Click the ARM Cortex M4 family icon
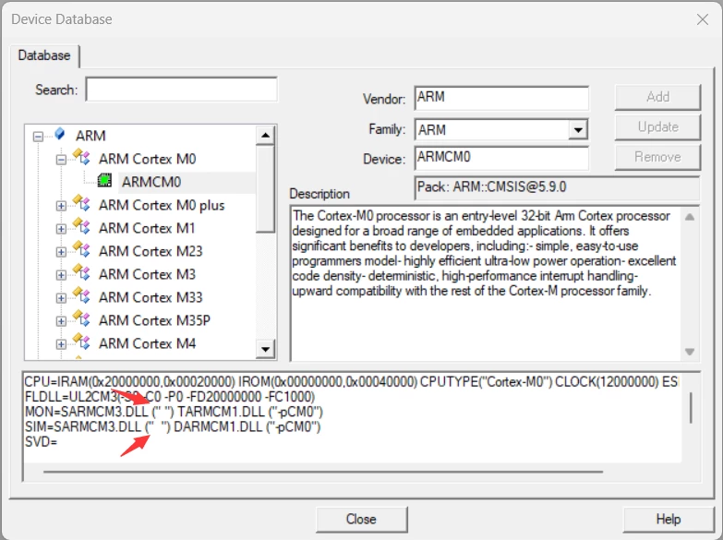 point(81,342)
